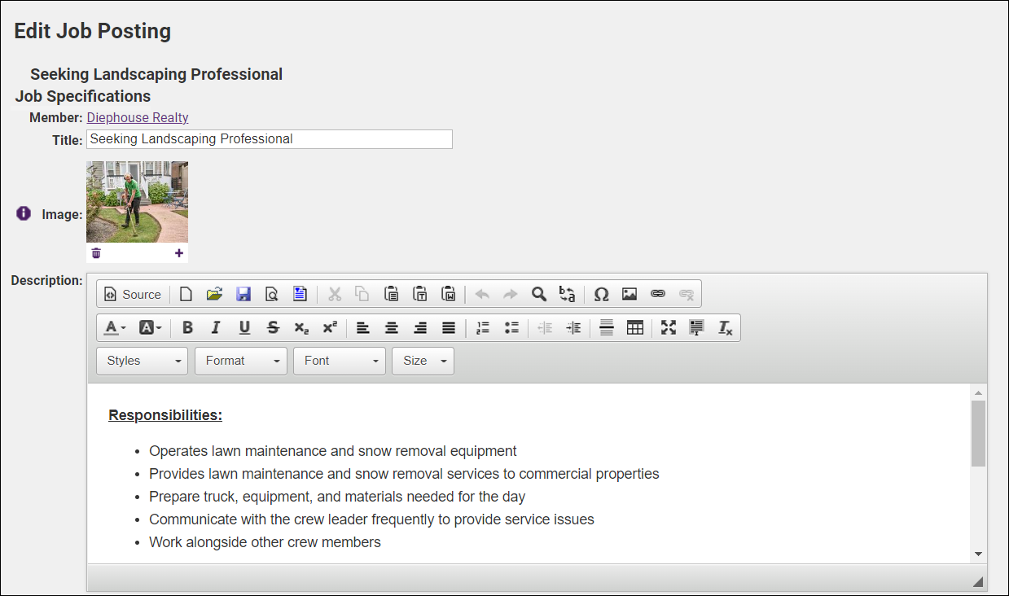Open the Styles dropdown

142,361
